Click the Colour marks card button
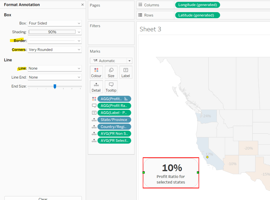Viewport: 270px width, 200px height. [x=96, y=72]
